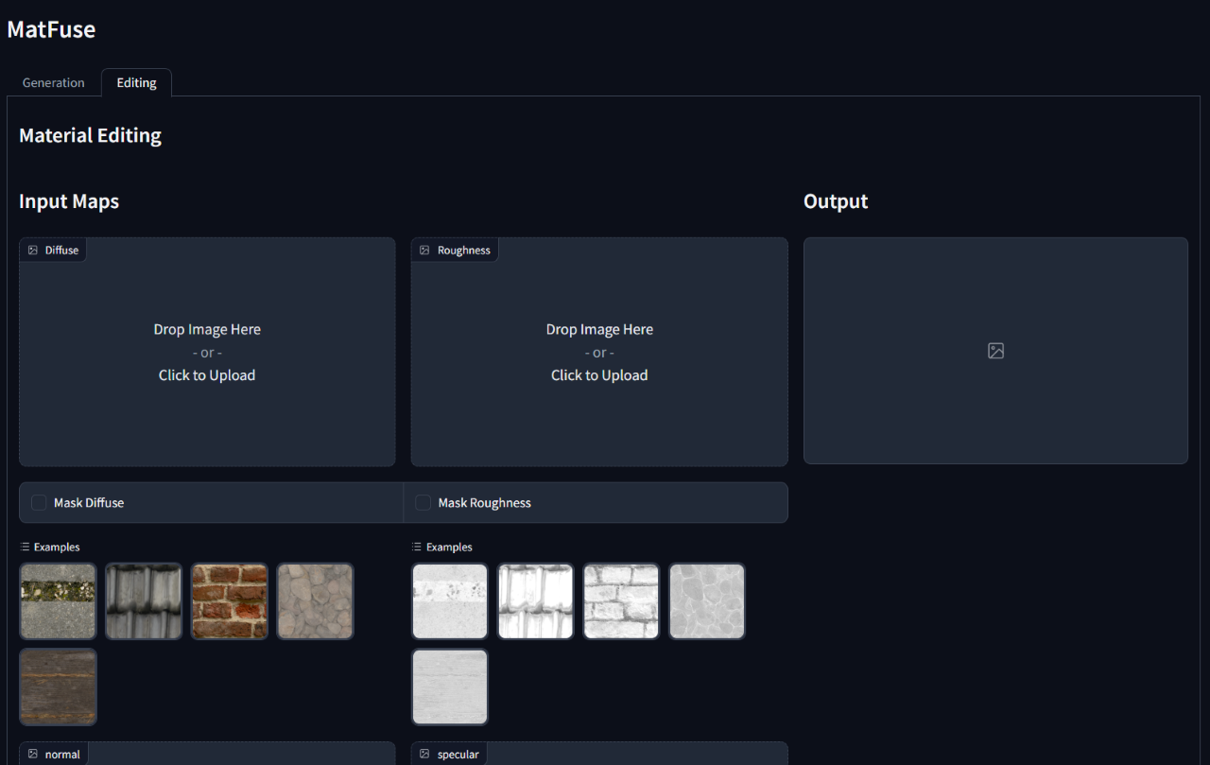Click the list icon of the Roughness Examples
Image resolution: width=1210 pixels, height=765 pixels.
pos(417,548)
